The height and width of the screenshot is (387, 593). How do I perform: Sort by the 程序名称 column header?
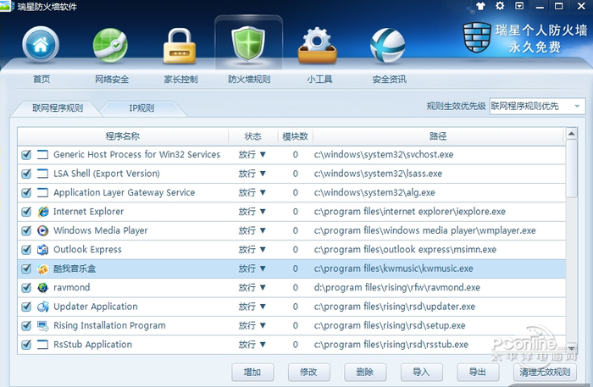coord(123,136)
